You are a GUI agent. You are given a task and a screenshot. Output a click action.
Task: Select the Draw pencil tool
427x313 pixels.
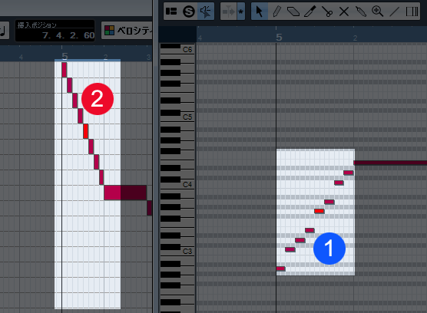pyautogui.click(x=276, y=12)
